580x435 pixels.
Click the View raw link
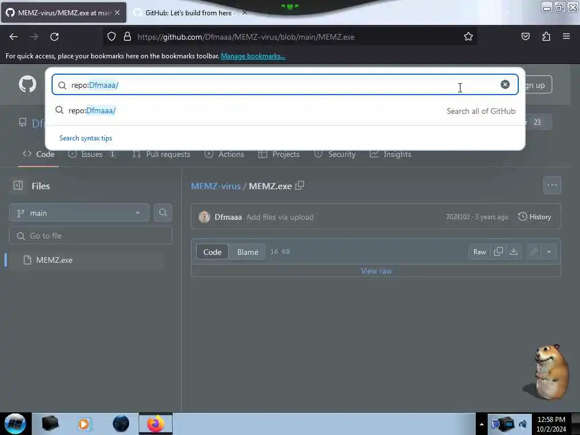[x=376, y=271]
